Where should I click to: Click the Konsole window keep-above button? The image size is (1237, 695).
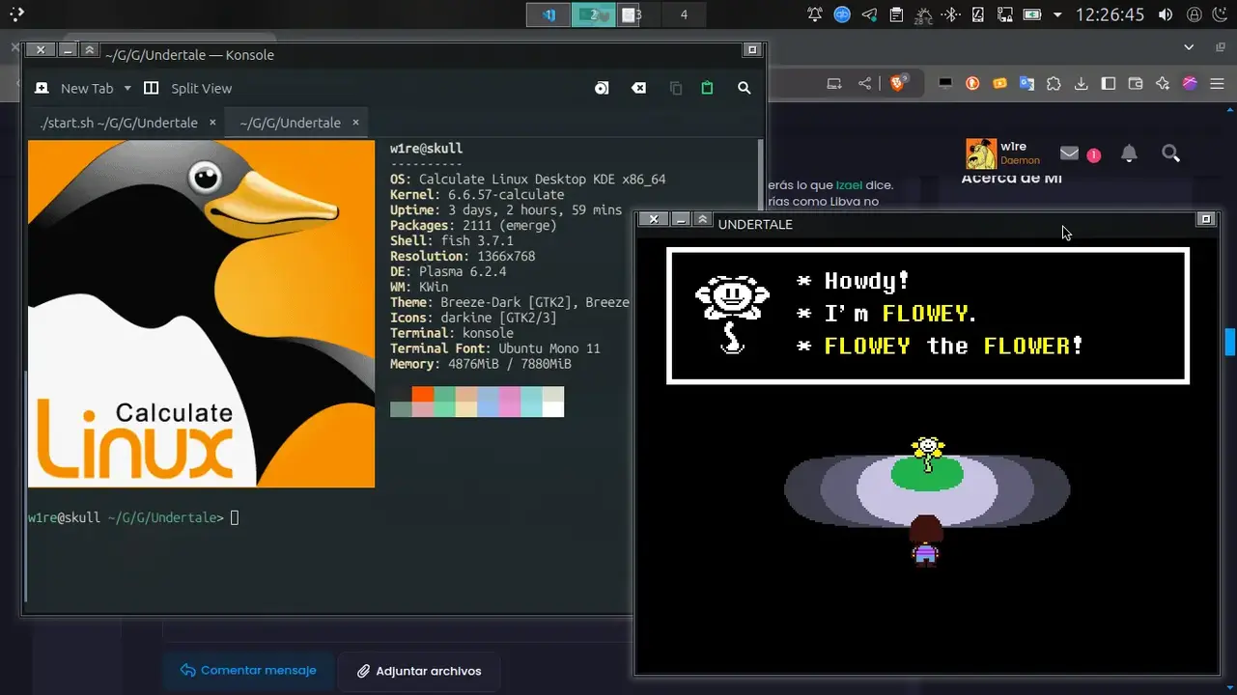pyautogui.click(x=89, y=49)
